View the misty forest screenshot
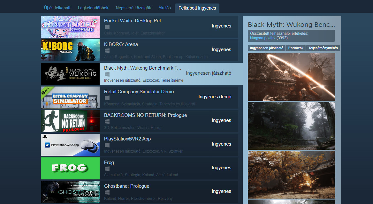Viewport: 373px width, 204px height. pyautogui.click(x=291, y=126)
